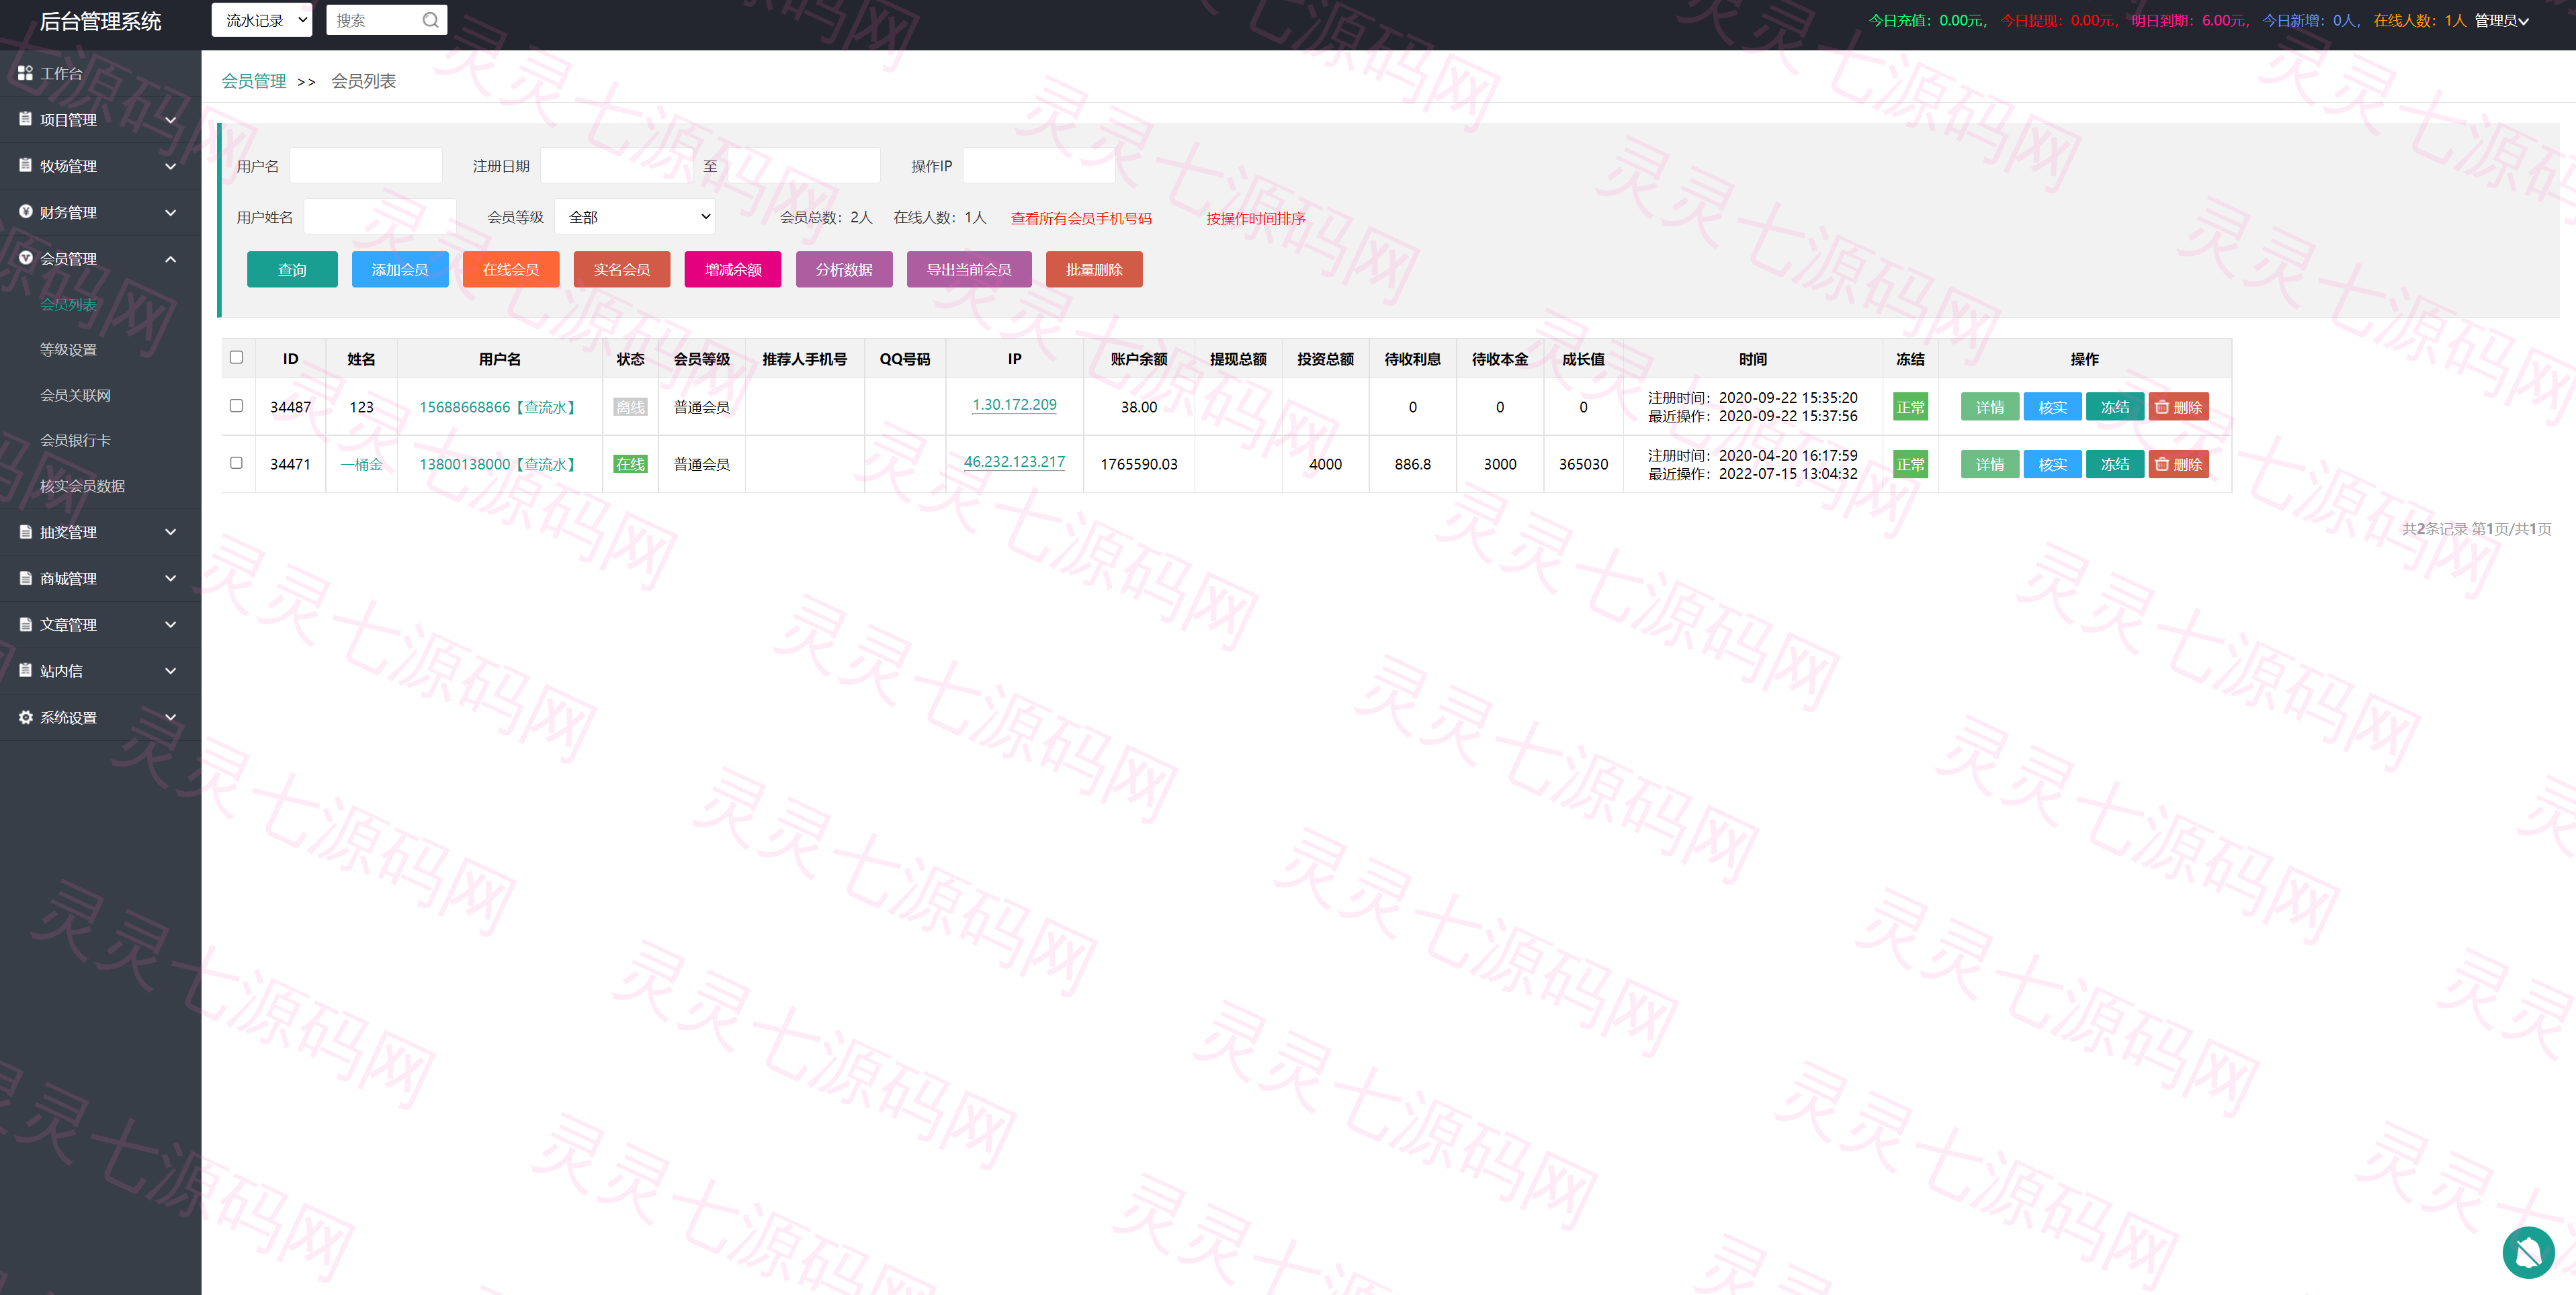Click the 财务管理 sidebar icon
The image size is (2576, 1295).
(25, 212)
